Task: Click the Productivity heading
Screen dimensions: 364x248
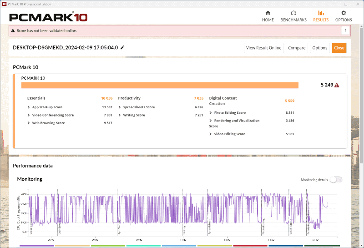Action: coord(129,98)
